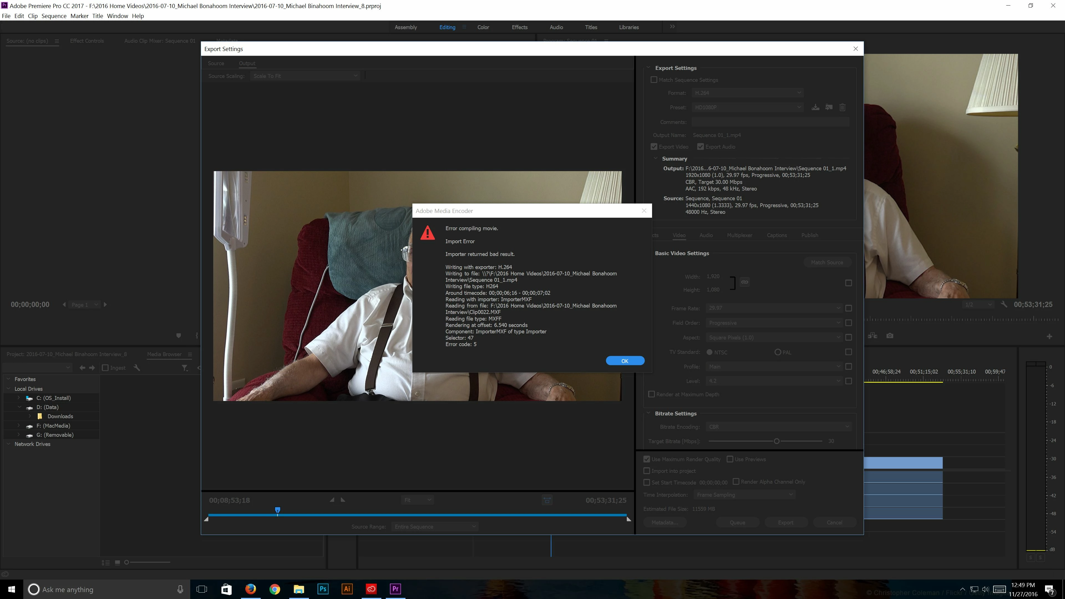Click the Media Browser filter icon
1065x599 pixels.
[x=185, y=367]
